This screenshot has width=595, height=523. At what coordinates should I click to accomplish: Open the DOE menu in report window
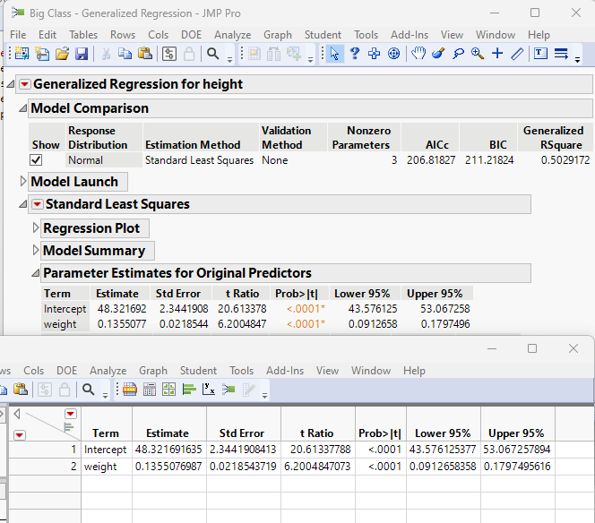pyautogui.click(x=191, y=35)
